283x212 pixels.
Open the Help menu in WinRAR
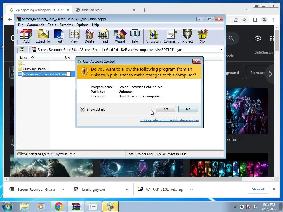(x=95, y=25)
